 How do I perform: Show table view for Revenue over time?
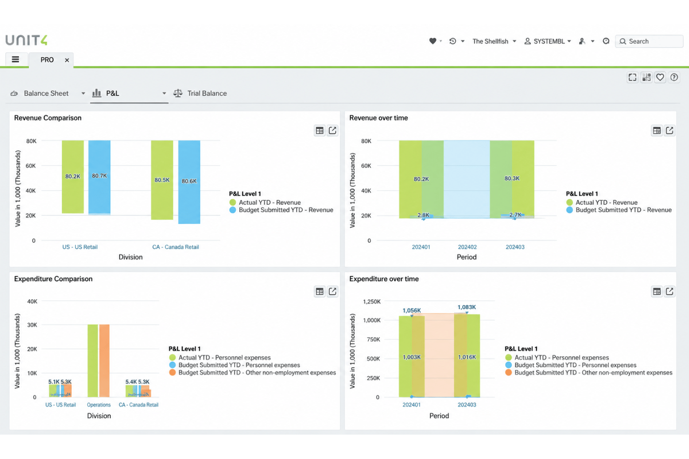click(656, 131)
